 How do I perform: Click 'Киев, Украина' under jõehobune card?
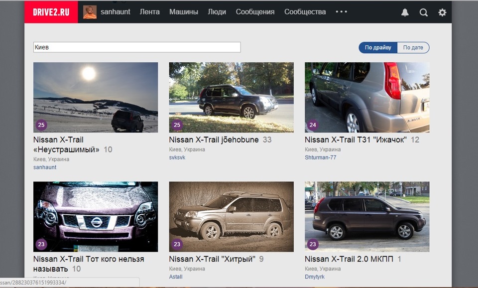click(187, 149)
